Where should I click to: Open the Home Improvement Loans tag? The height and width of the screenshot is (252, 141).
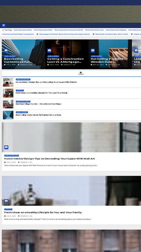click(94, 30)
